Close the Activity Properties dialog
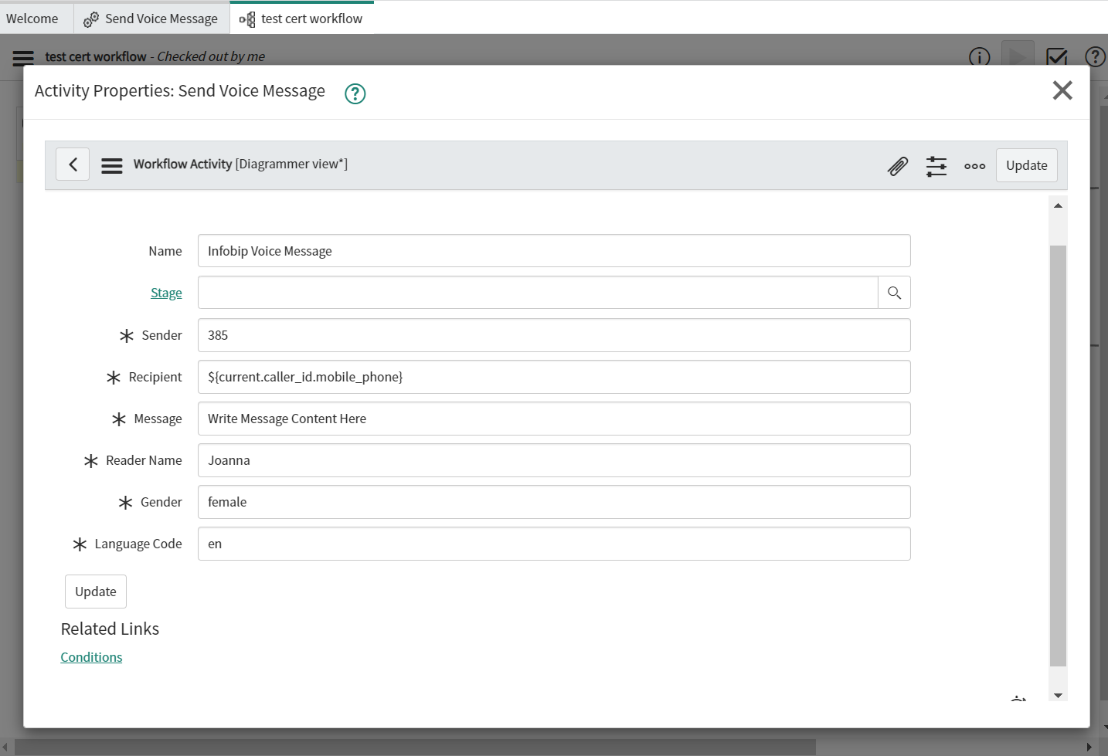Screen dimensions: 1108x756 1062,90
